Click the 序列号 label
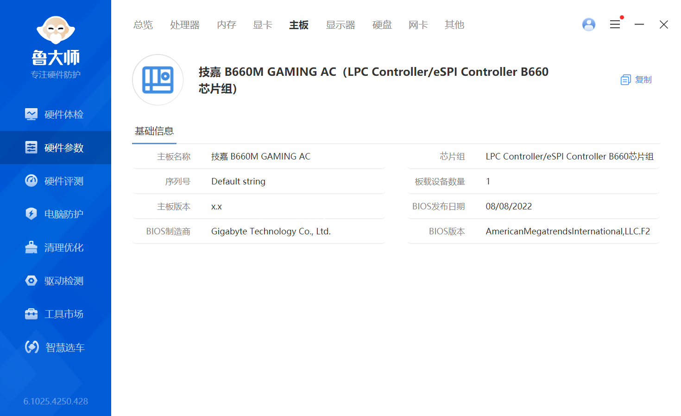This screenshot has height=416, width=681. (x=178, y=181)
